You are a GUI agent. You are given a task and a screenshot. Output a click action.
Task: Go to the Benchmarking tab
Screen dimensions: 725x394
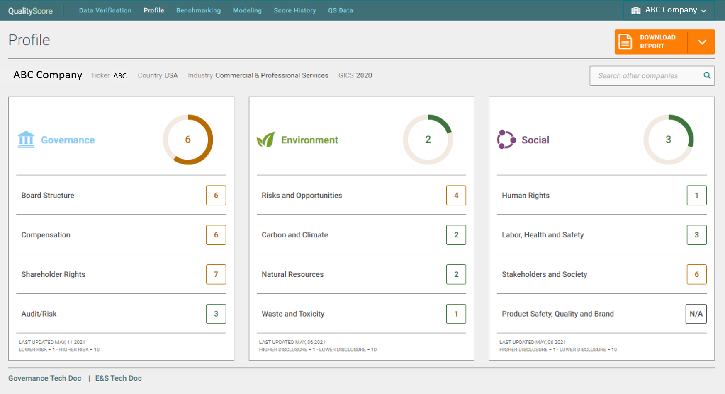pos(199,10)
